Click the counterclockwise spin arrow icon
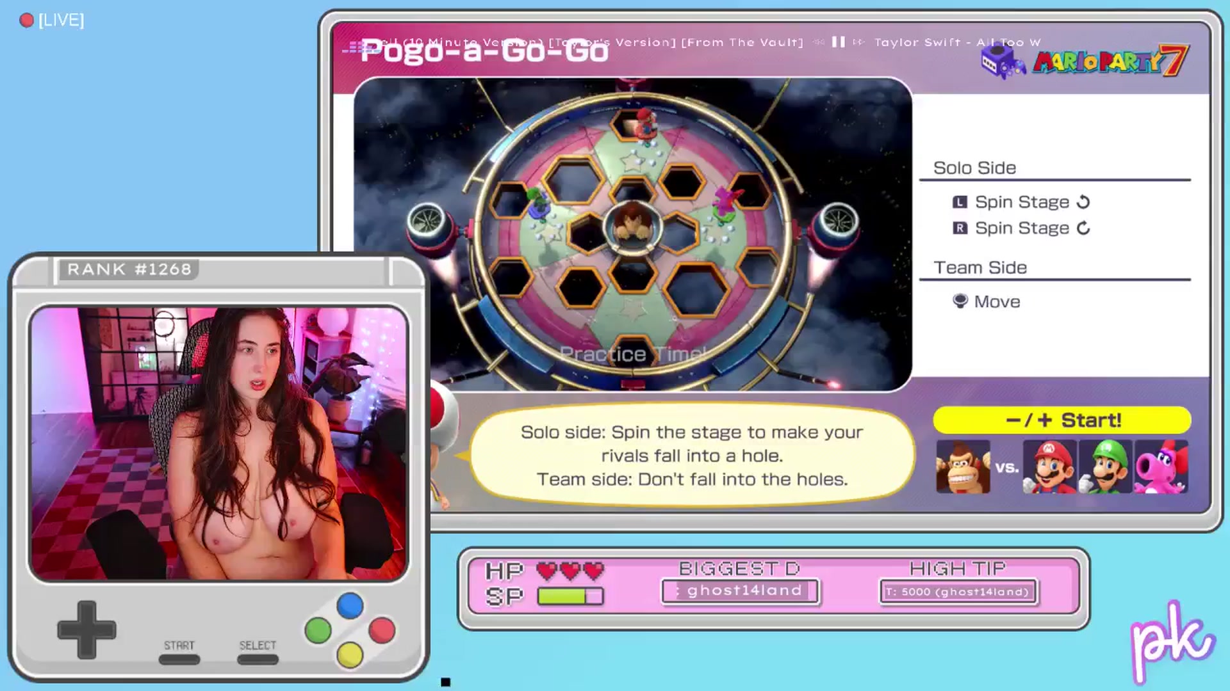The height and width of the screenshot is (691, 1230). pyautogui.click(x=1083, y=202)
